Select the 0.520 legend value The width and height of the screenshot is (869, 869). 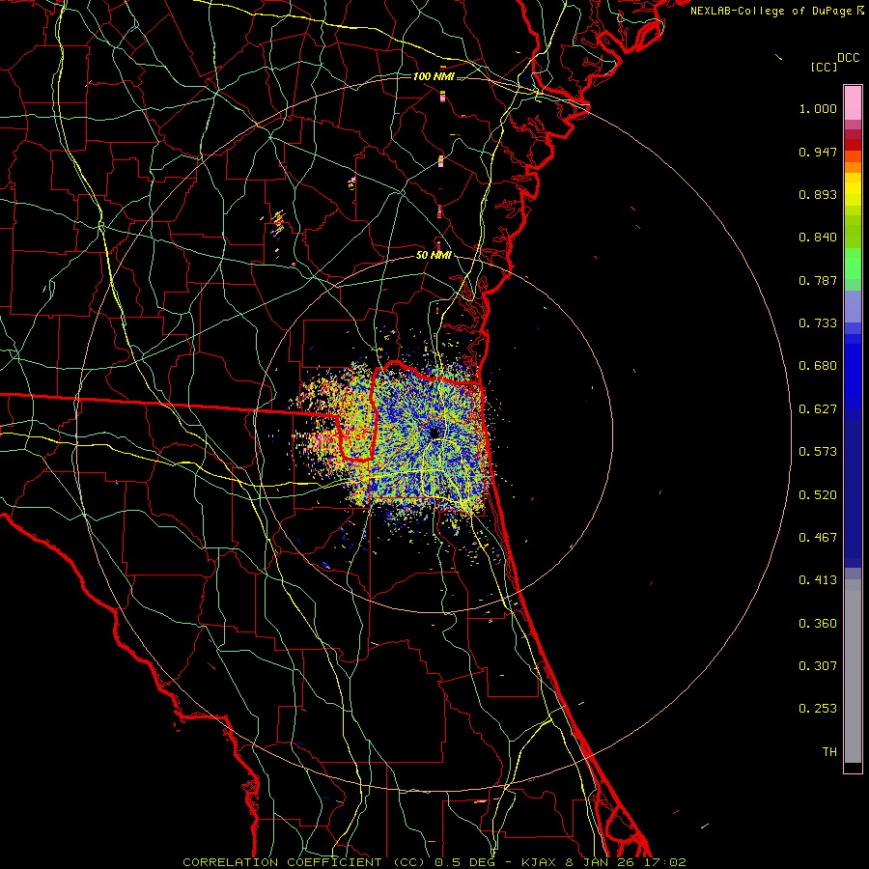pyautogui.click(x=818, y=495)
